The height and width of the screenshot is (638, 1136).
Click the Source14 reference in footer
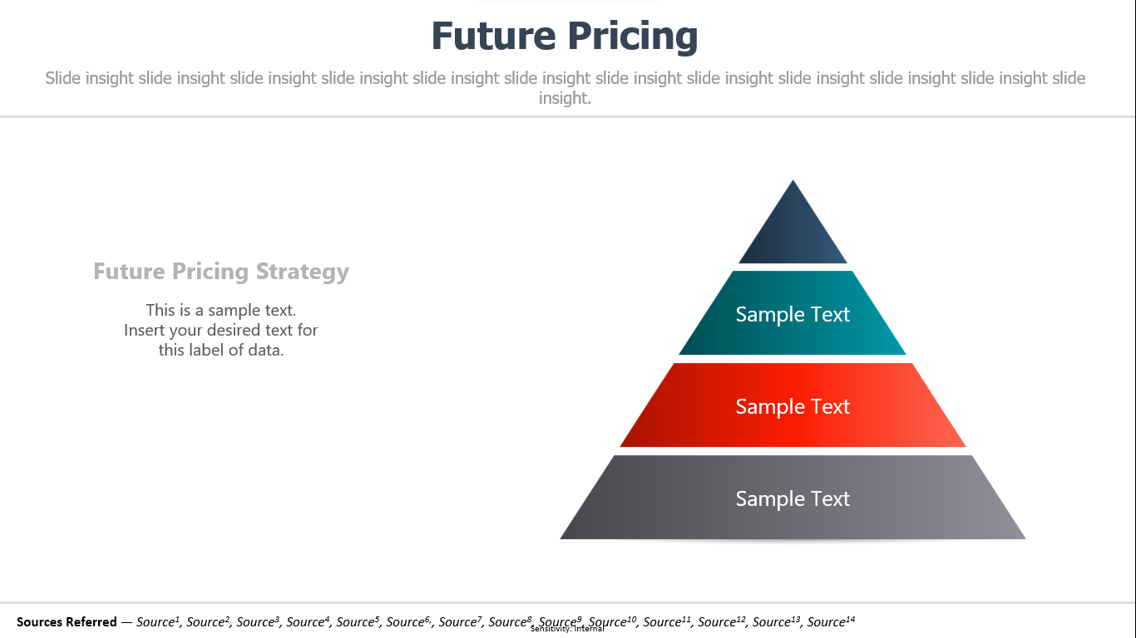point(831,621)
